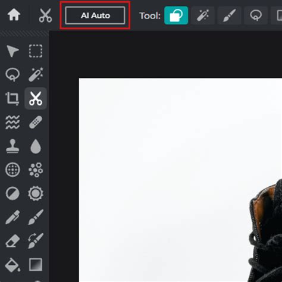Select the Arrange arrow tool in left toolbar

[12, 51]
